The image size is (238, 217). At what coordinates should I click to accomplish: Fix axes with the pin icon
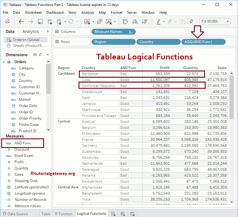click(x=191, y=22)
